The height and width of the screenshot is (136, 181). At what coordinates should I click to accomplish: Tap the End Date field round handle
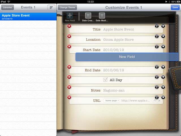163,67
